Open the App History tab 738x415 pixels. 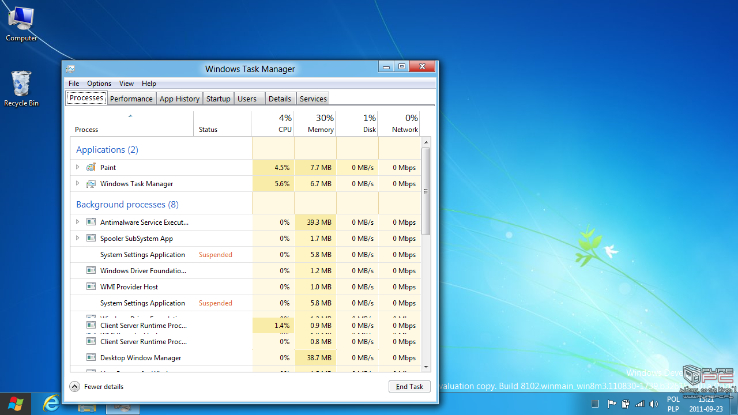[179, 99]
